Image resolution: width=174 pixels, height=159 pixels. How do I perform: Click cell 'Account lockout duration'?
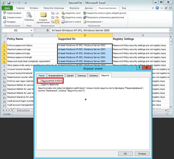click(20, 69)
